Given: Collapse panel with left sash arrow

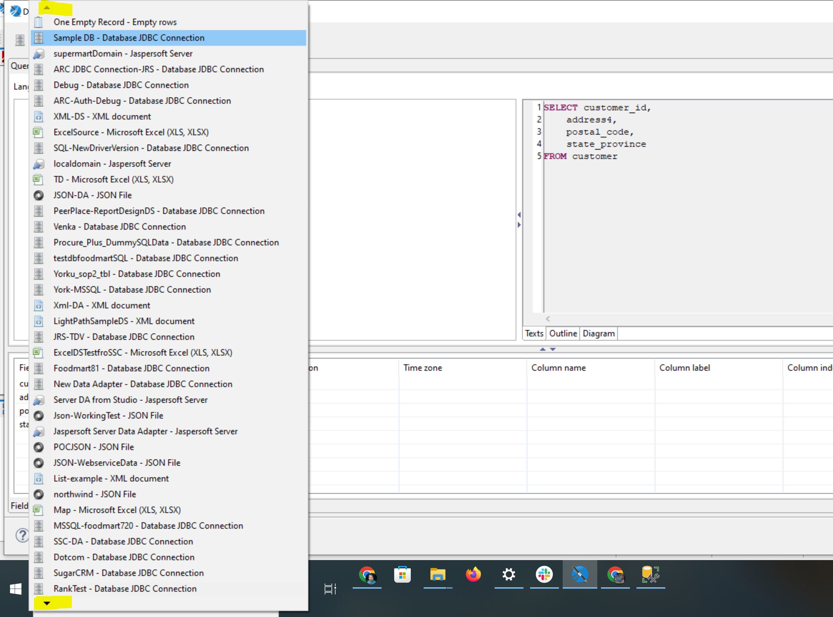Looking at the screenshot, I should pyautogui.click(x=519, y=215).
